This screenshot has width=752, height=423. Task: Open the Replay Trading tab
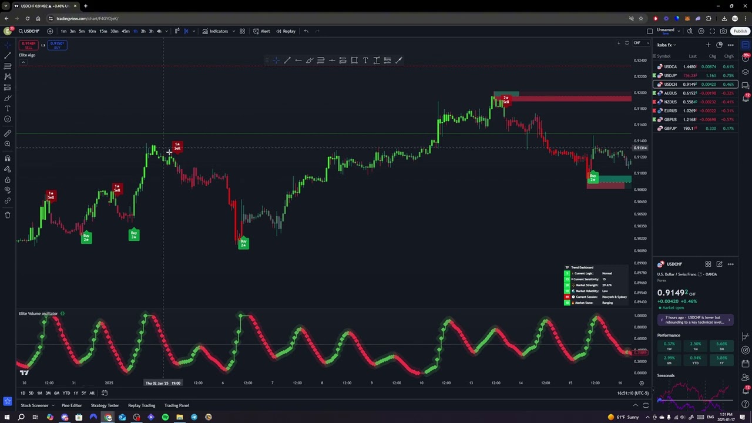(x=142, y=405)
